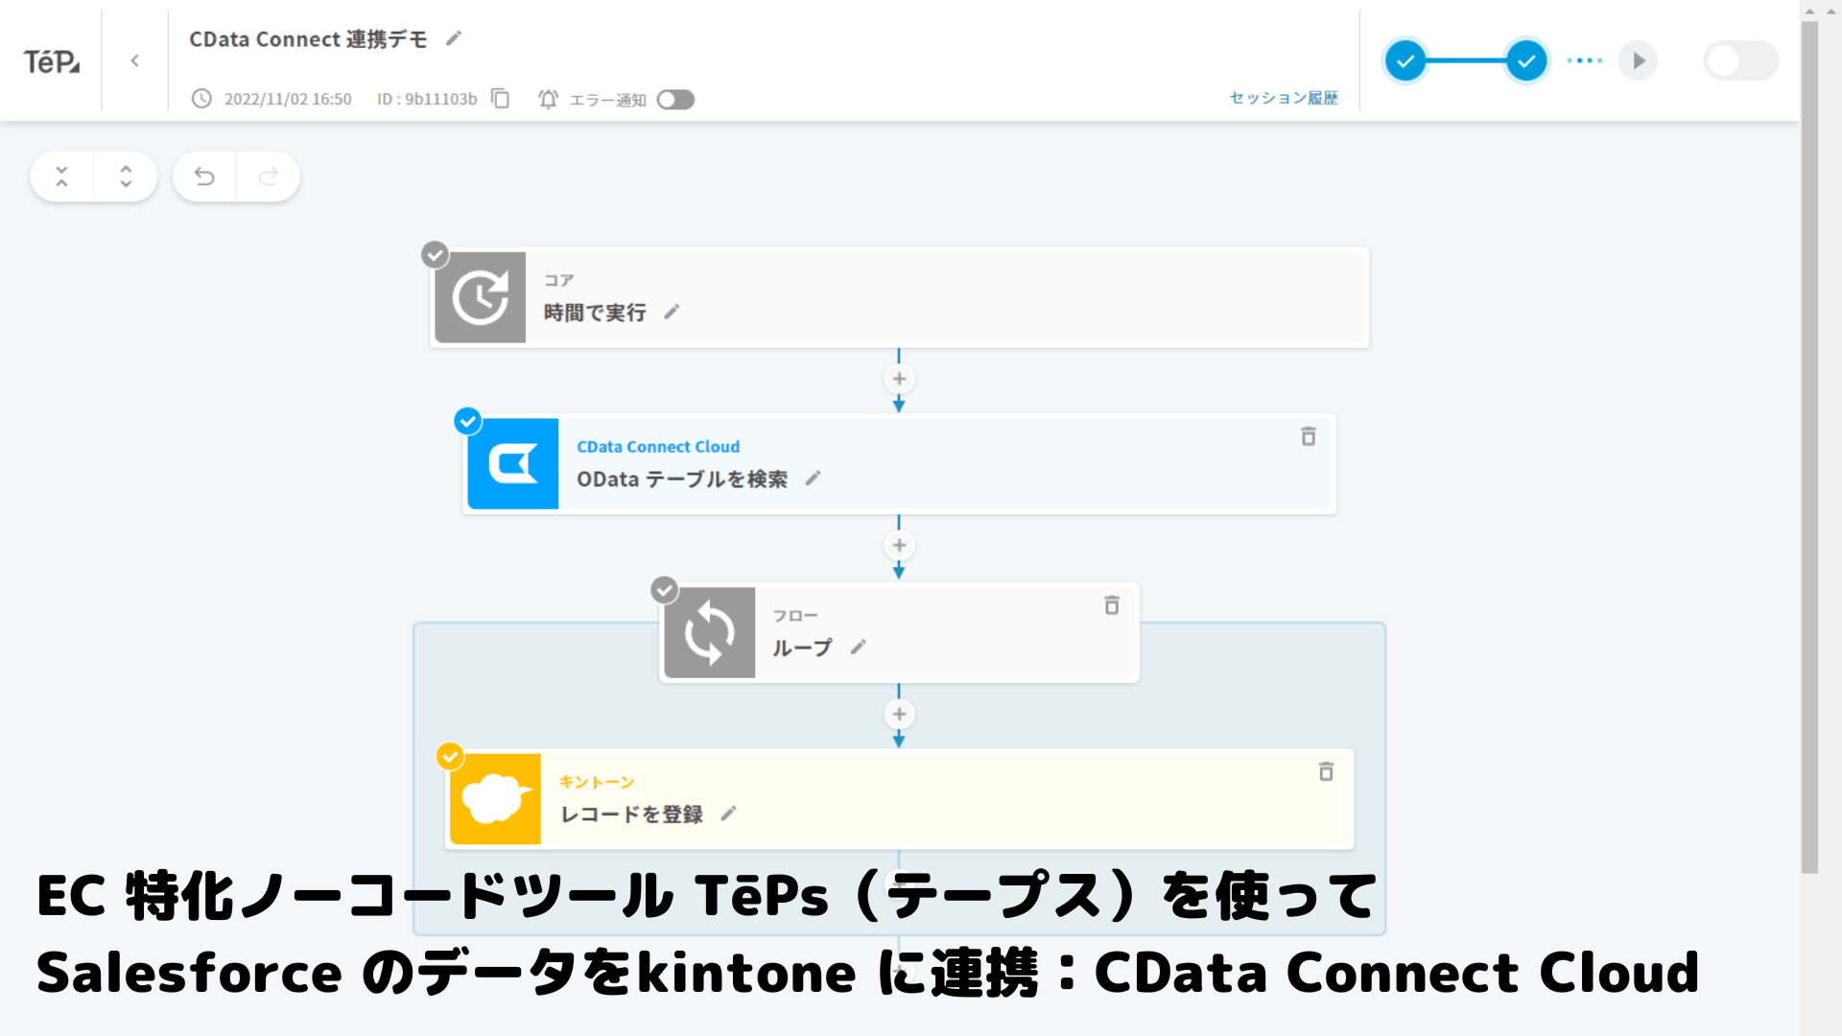This screenshot has width=1842, height=1036.
Task: Click the undo arrow button
Action: point(204,177)
